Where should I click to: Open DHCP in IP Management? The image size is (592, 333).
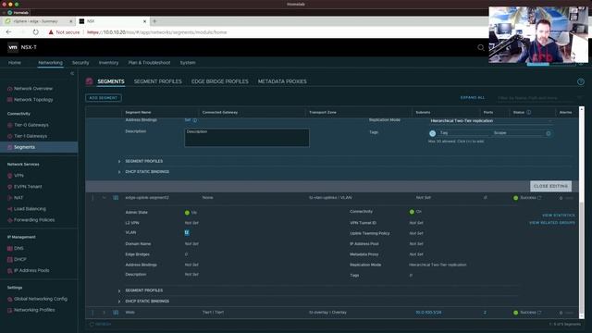tap(20, 259)
